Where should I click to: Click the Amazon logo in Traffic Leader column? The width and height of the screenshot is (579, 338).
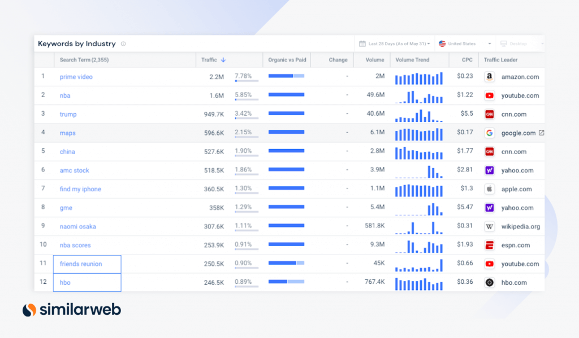click(489, 77)
